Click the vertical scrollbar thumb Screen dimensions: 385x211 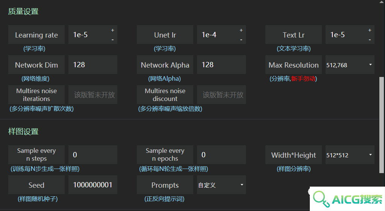coord(381,125)
